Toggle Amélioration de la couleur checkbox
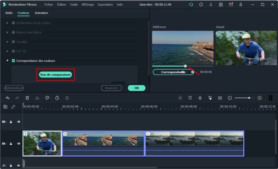This screenshot has height=169, width=278. [13, 23]
